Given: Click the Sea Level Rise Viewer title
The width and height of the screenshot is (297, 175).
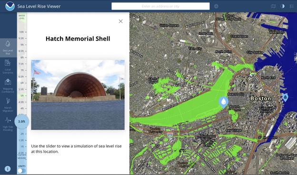Looking at the screenshot, I should tap(39, 6).
